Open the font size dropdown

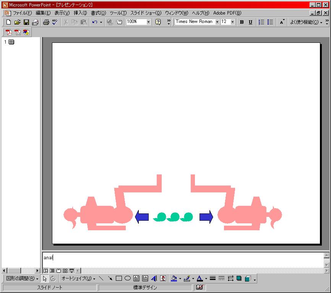pos(232,22)
